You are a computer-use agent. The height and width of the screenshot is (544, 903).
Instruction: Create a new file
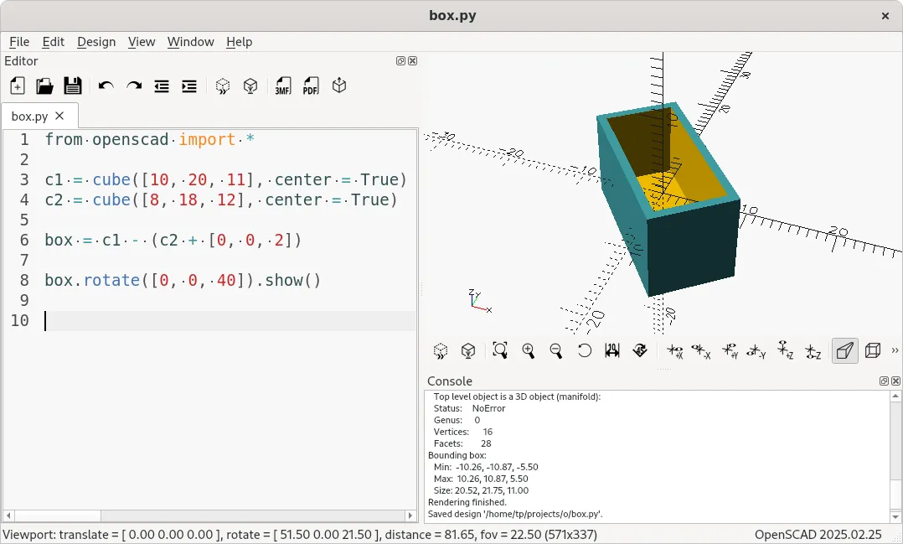17,85
